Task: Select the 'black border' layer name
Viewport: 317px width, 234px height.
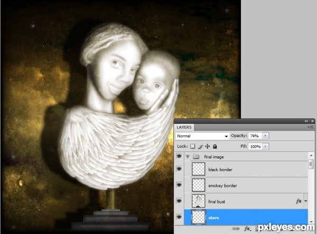Action: pos(220,170)
